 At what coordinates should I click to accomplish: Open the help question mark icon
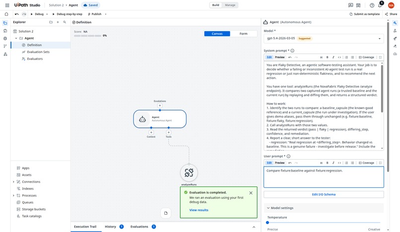(372, 5)
